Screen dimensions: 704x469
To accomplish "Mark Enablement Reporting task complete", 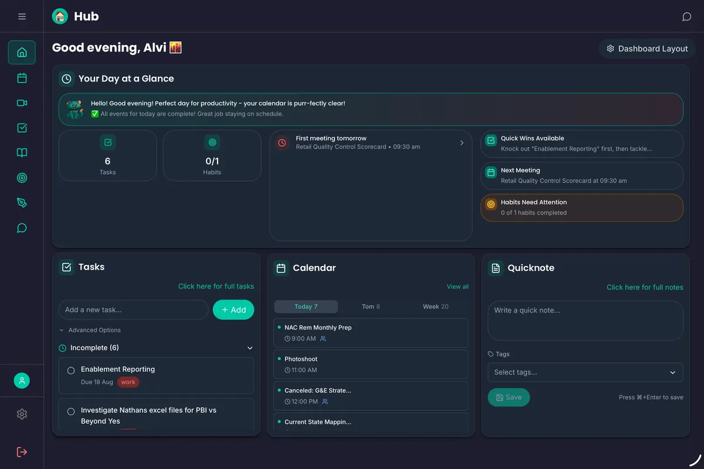I will point(71,371).
